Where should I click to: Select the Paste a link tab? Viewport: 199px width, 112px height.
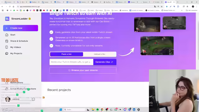[x=67, y=54]
